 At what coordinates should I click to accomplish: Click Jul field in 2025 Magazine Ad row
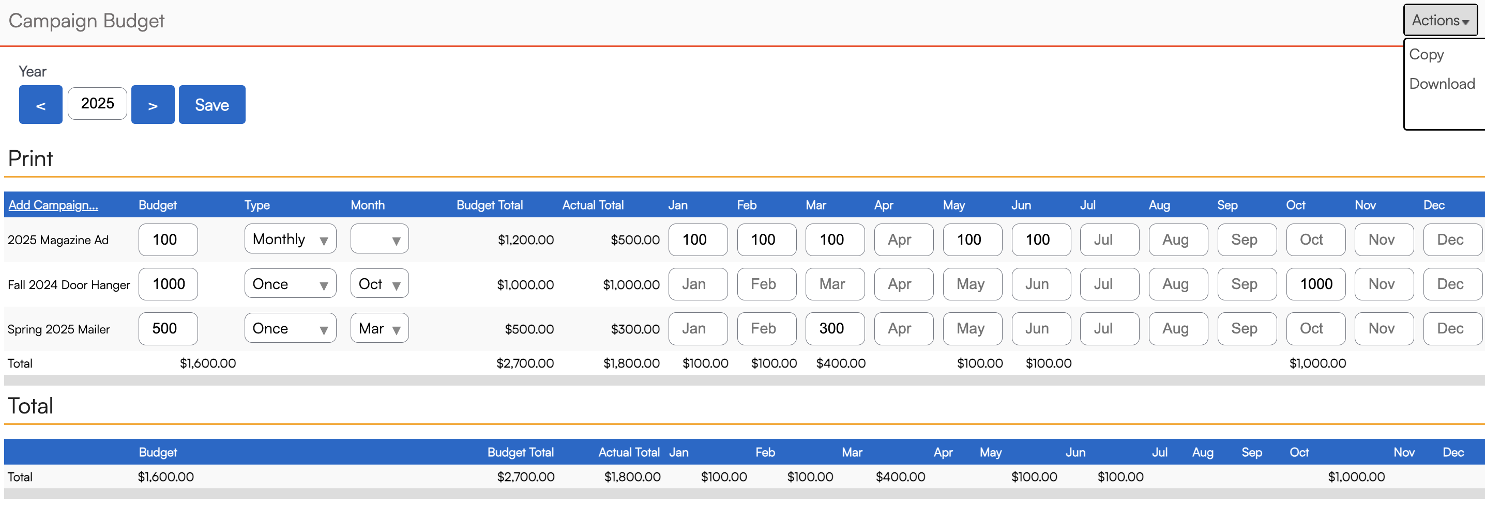pyautogui.click(x=1110, y=240)
